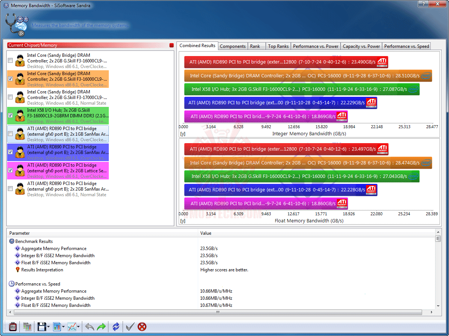This screenshot has width=449, height=336.
Task: Click the bar chart type icon
Action: [x=57, y=327]
